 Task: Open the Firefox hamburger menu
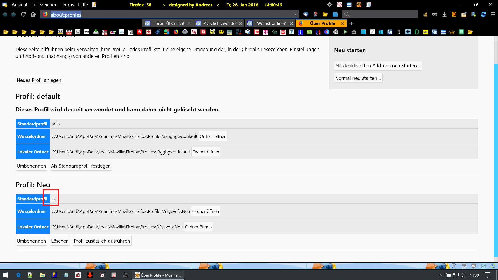point(493,14)
